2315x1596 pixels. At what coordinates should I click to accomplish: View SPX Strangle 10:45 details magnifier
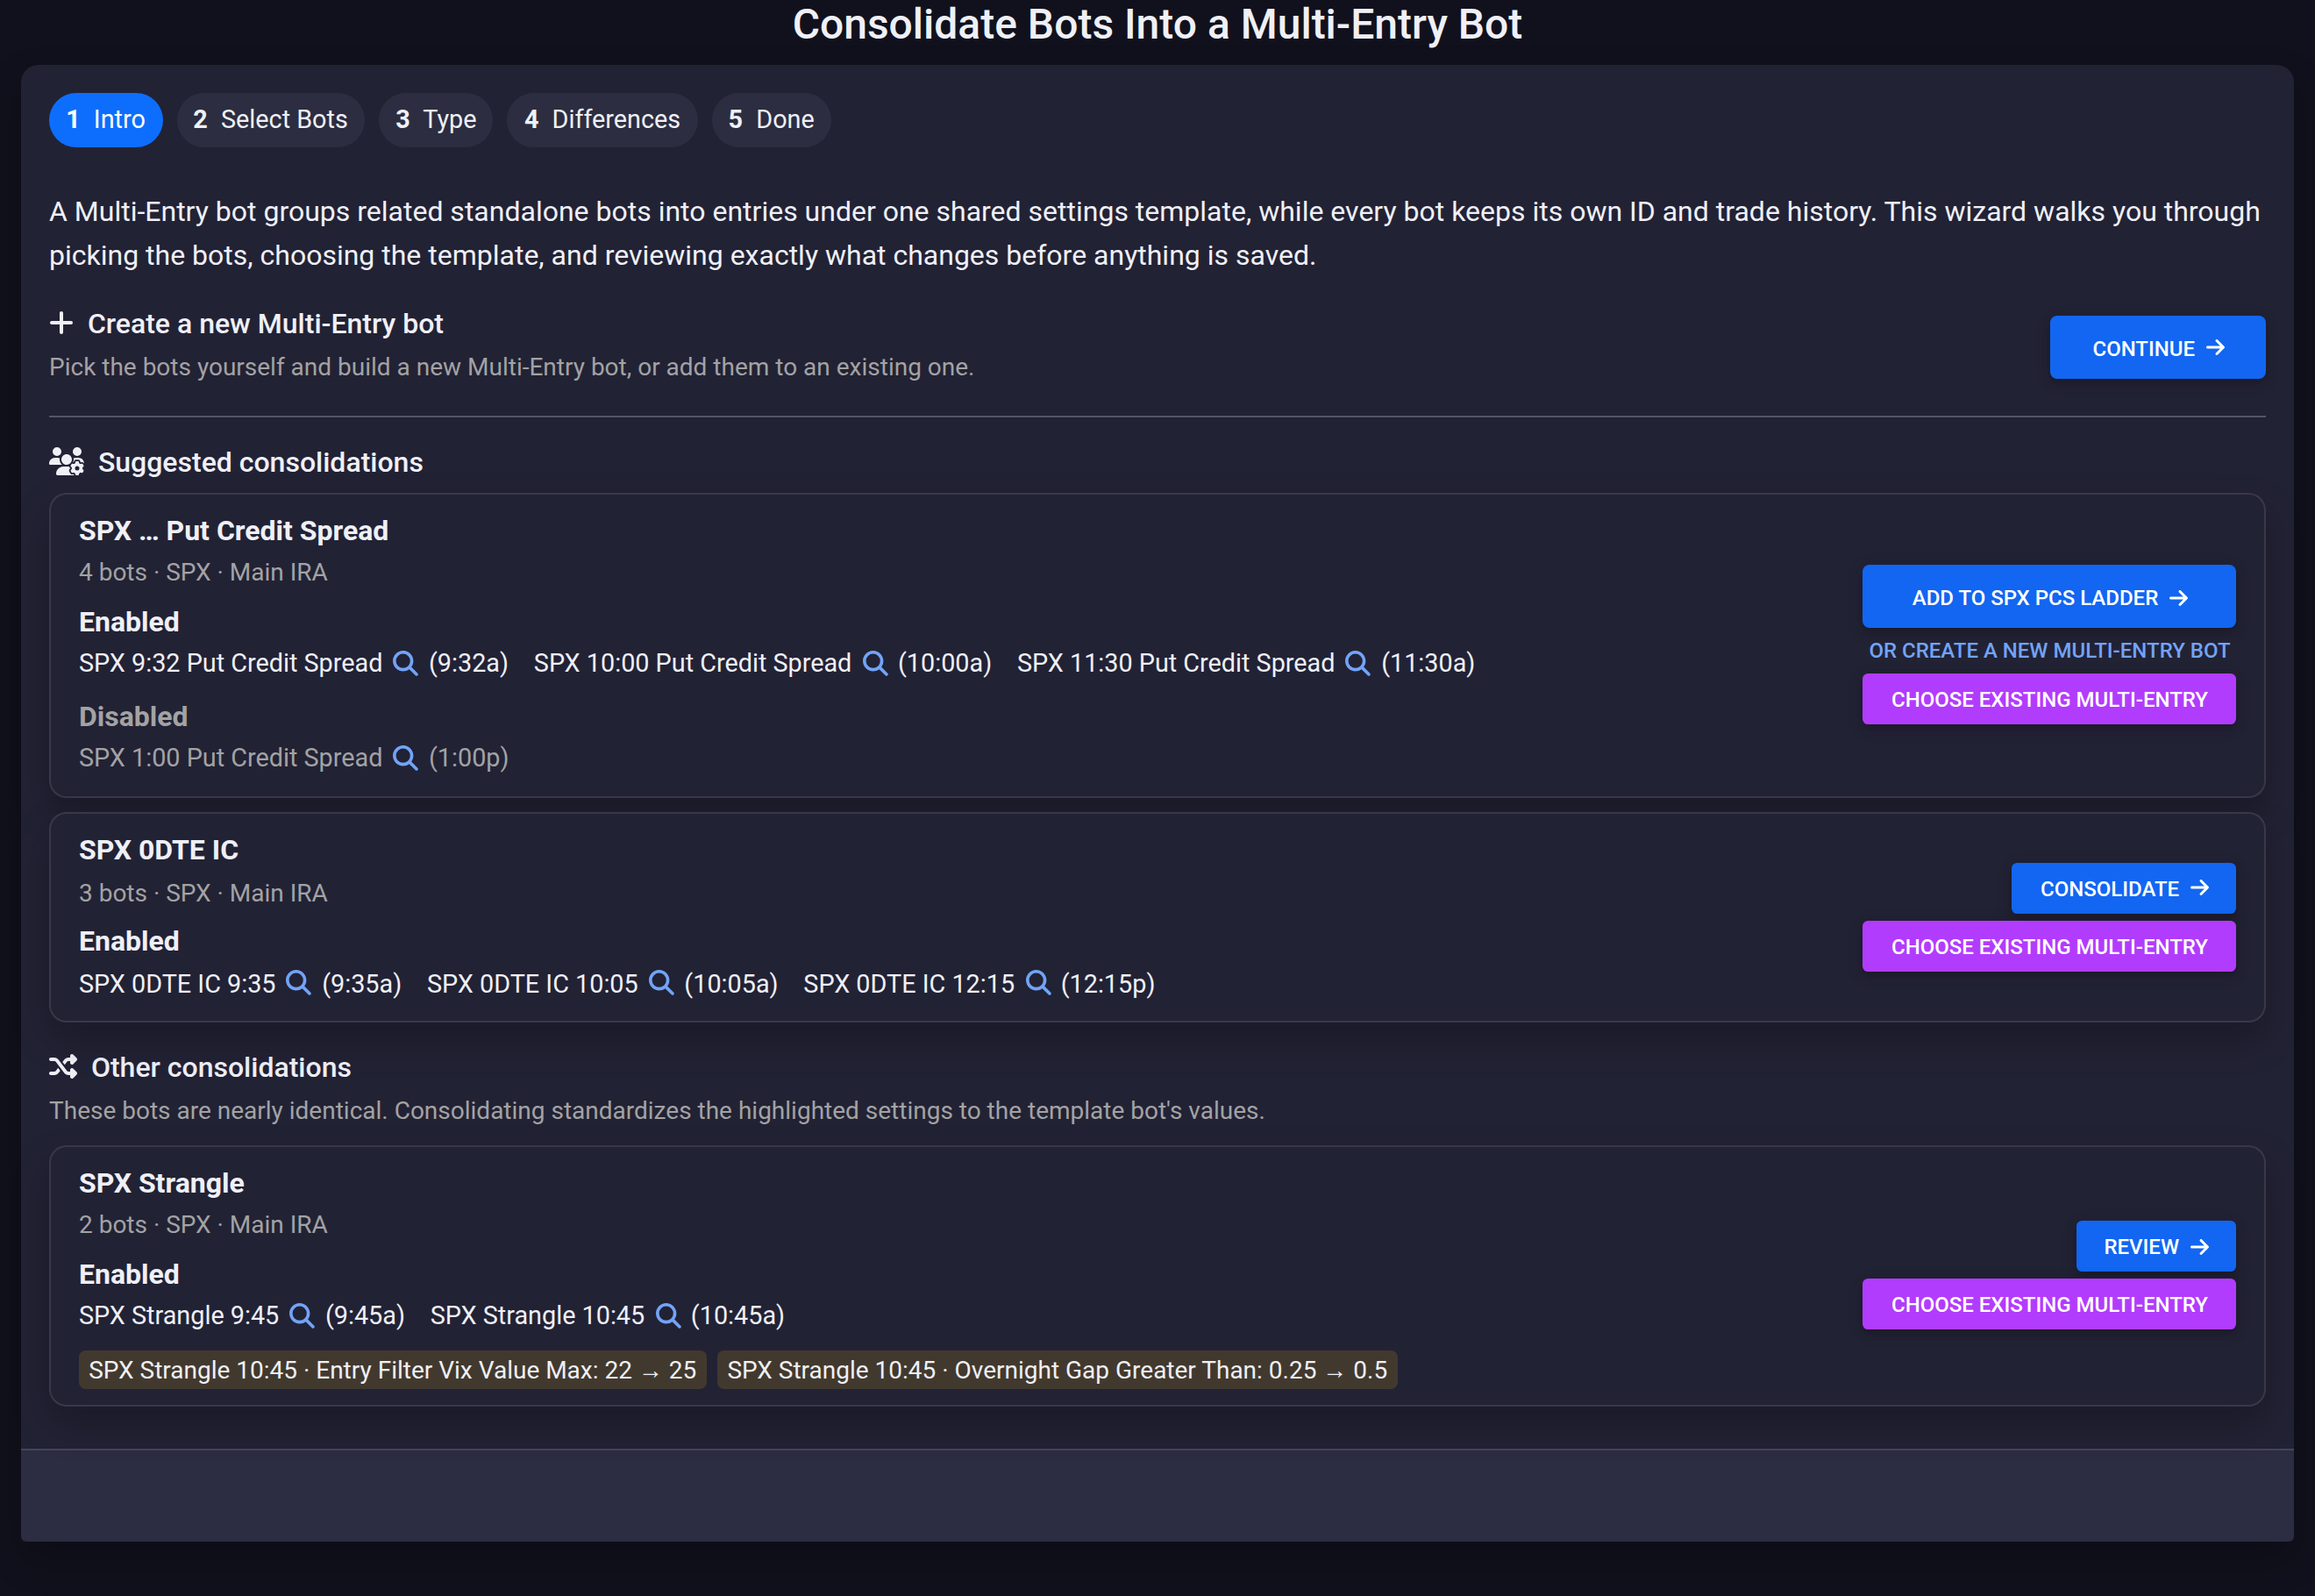(x=668, y=1315)
